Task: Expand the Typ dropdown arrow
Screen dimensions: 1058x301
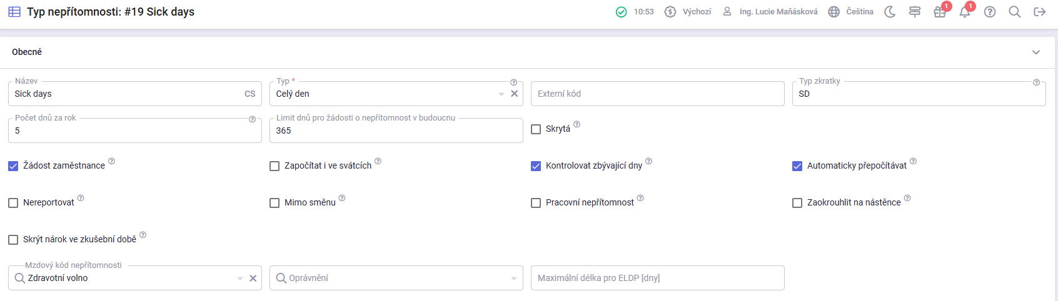Action: point(501,94)
